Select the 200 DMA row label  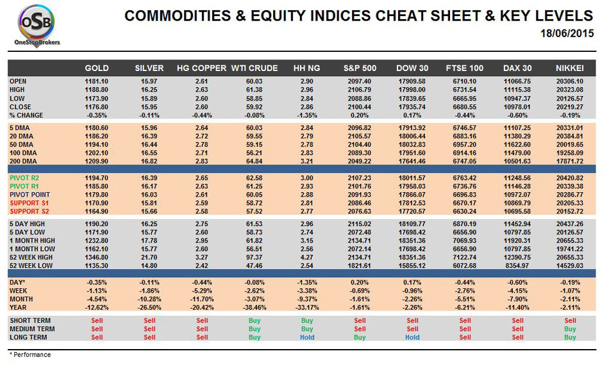coord(23,161)
